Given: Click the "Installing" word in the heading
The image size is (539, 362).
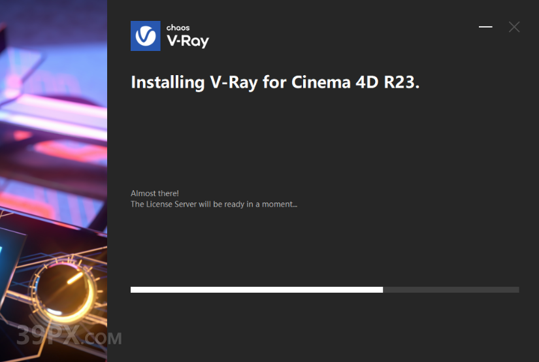Looking at the screenshot, I should click(168, 82).
